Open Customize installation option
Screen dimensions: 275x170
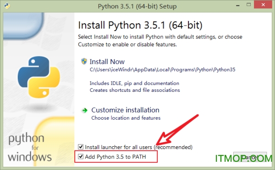pos(125,110)
